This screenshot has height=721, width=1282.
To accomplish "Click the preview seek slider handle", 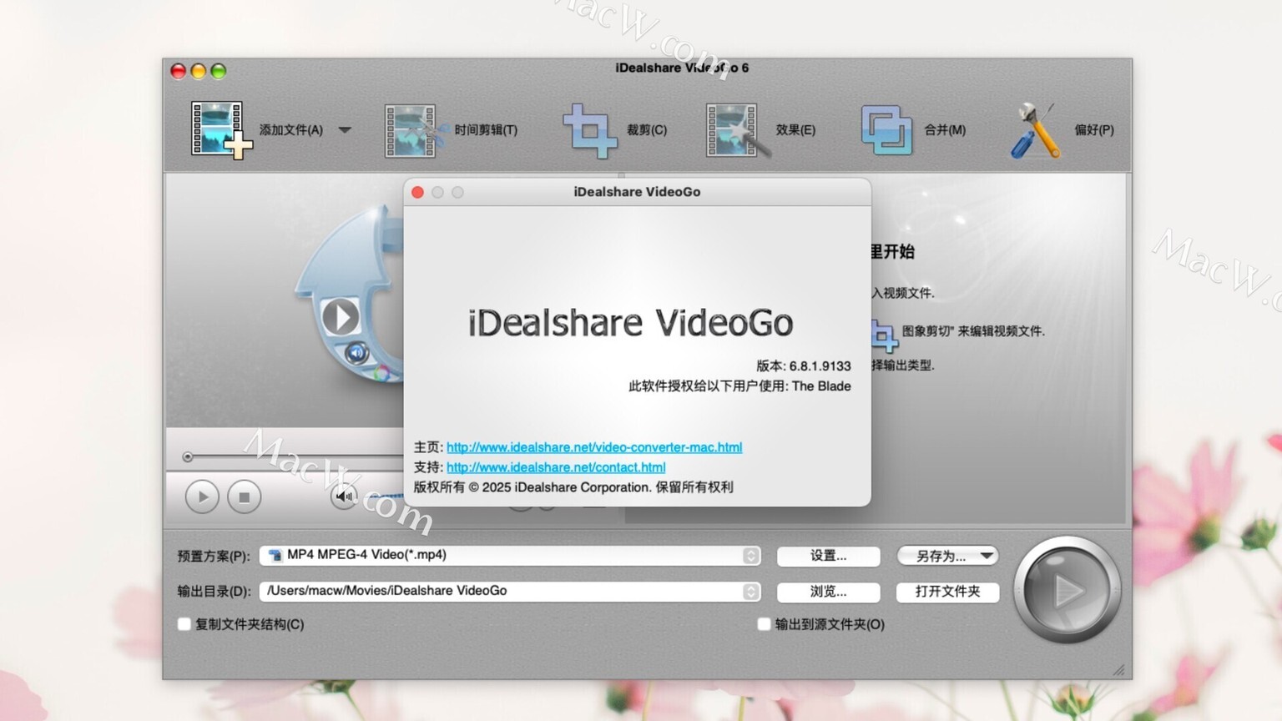I will click(x=188, y=456).
